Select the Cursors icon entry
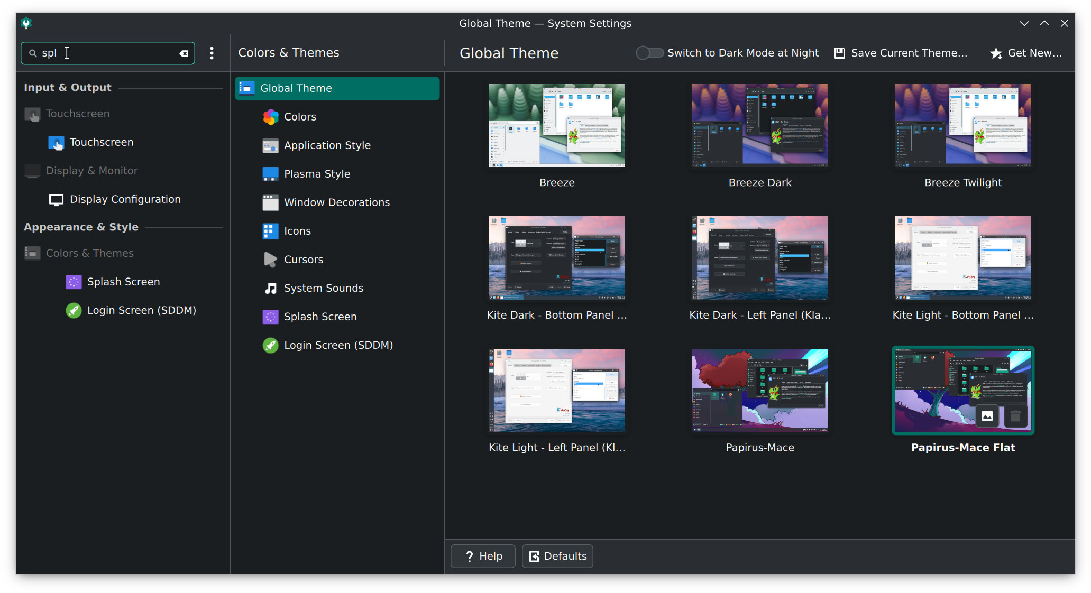1091x593 pixels. [x=271, y=260]
